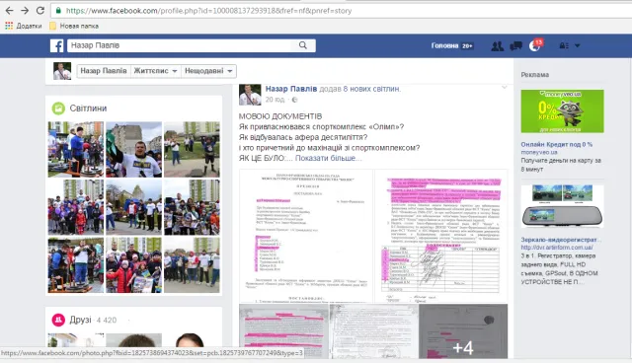Open the privacy shortcuts lock icon
The image size is (632, 363).
[x=564, y=46]
